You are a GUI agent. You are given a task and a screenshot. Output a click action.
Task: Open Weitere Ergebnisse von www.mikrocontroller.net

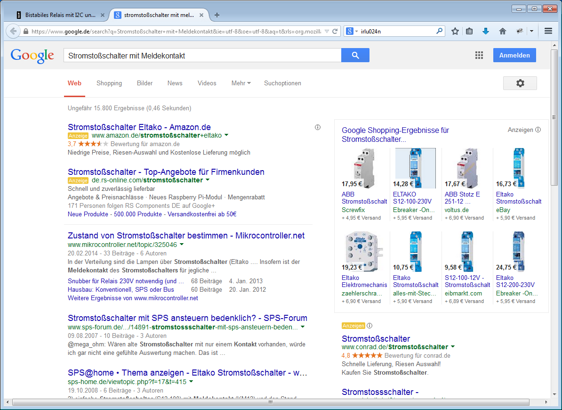pos(133,298)
